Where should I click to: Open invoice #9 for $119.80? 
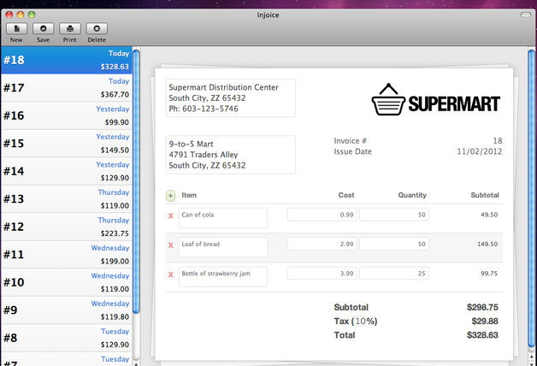click(66, 310)
